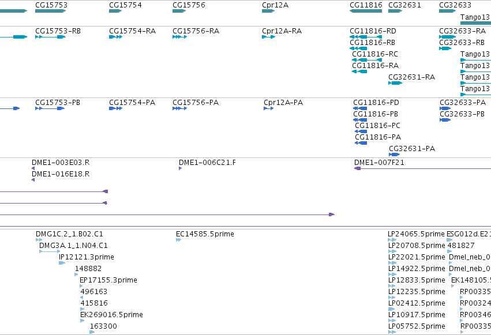Click the CG32633-PA protein glyph

(x=445, y=108)
